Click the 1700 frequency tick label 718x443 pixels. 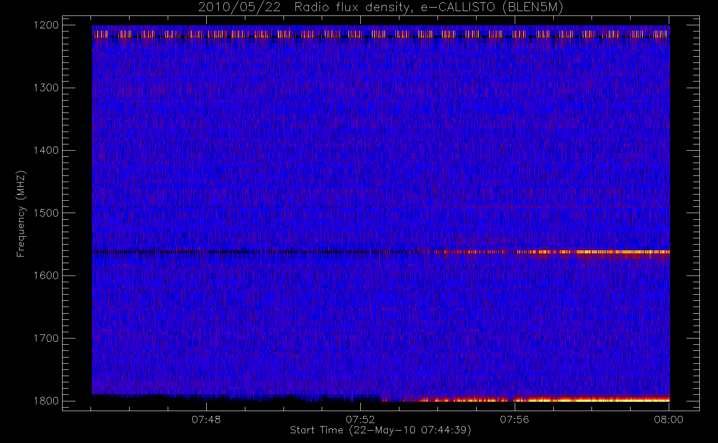[x=46, y=338]
